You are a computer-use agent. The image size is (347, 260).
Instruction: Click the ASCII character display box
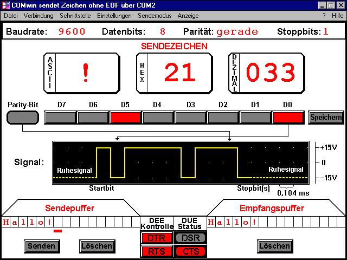pyautogui.click(x=81, y=72)
